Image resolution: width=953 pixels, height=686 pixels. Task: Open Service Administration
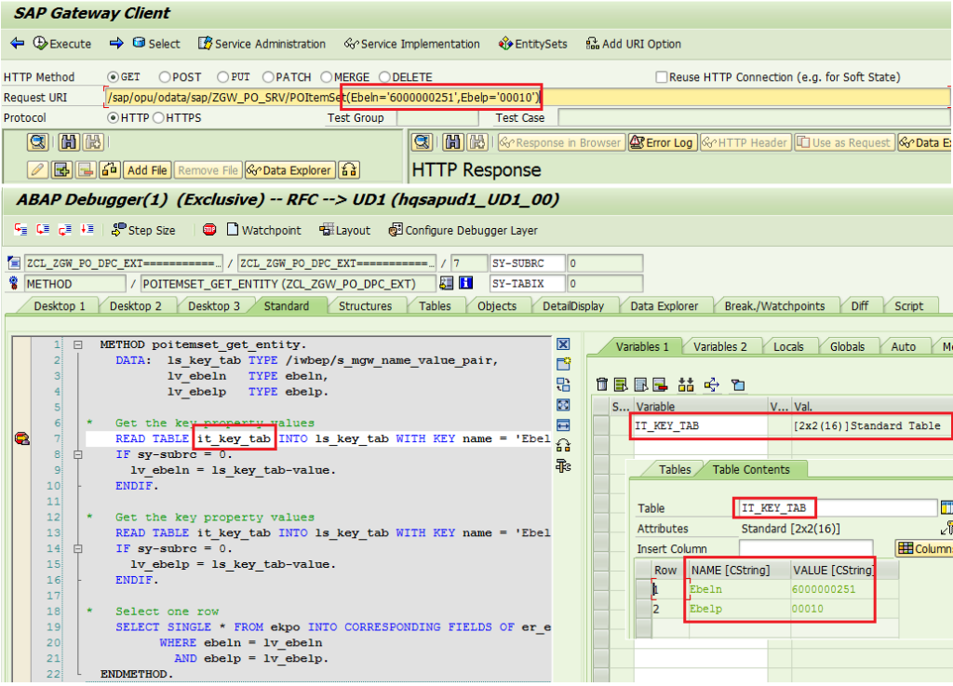point(262,44)
